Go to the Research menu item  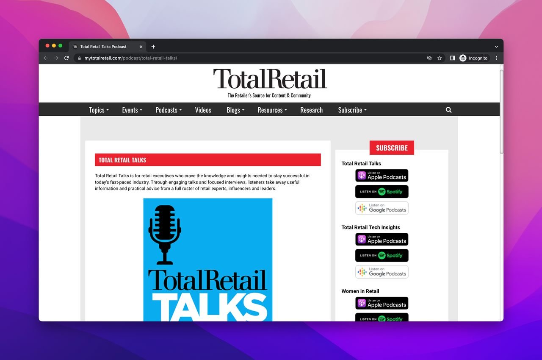[x=311, y=110]
